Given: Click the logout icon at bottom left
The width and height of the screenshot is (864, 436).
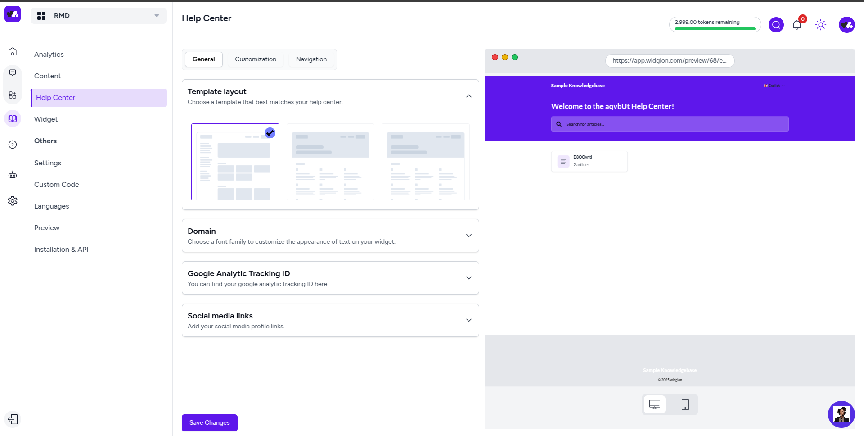Looking at the screenshot, I should [13, 419].
